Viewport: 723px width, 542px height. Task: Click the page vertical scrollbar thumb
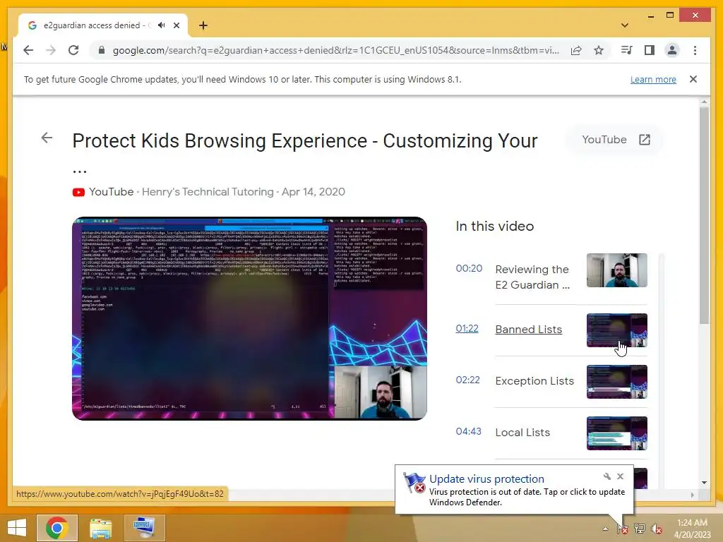pyautogui.click(x=704, y=216)
